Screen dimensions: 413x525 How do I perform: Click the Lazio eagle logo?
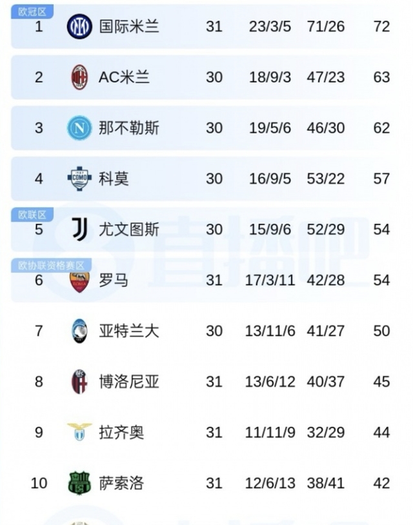click(79, 431)
